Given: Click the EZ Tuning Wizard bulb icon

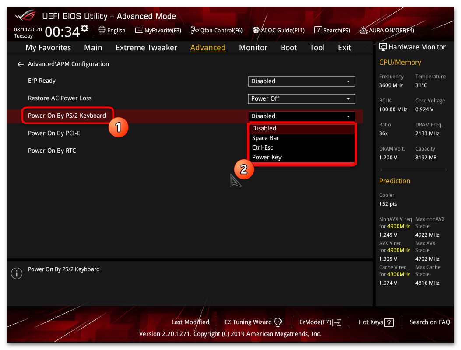Looking at the screenshot, I should pyautogui.click(x=278, y=322).
